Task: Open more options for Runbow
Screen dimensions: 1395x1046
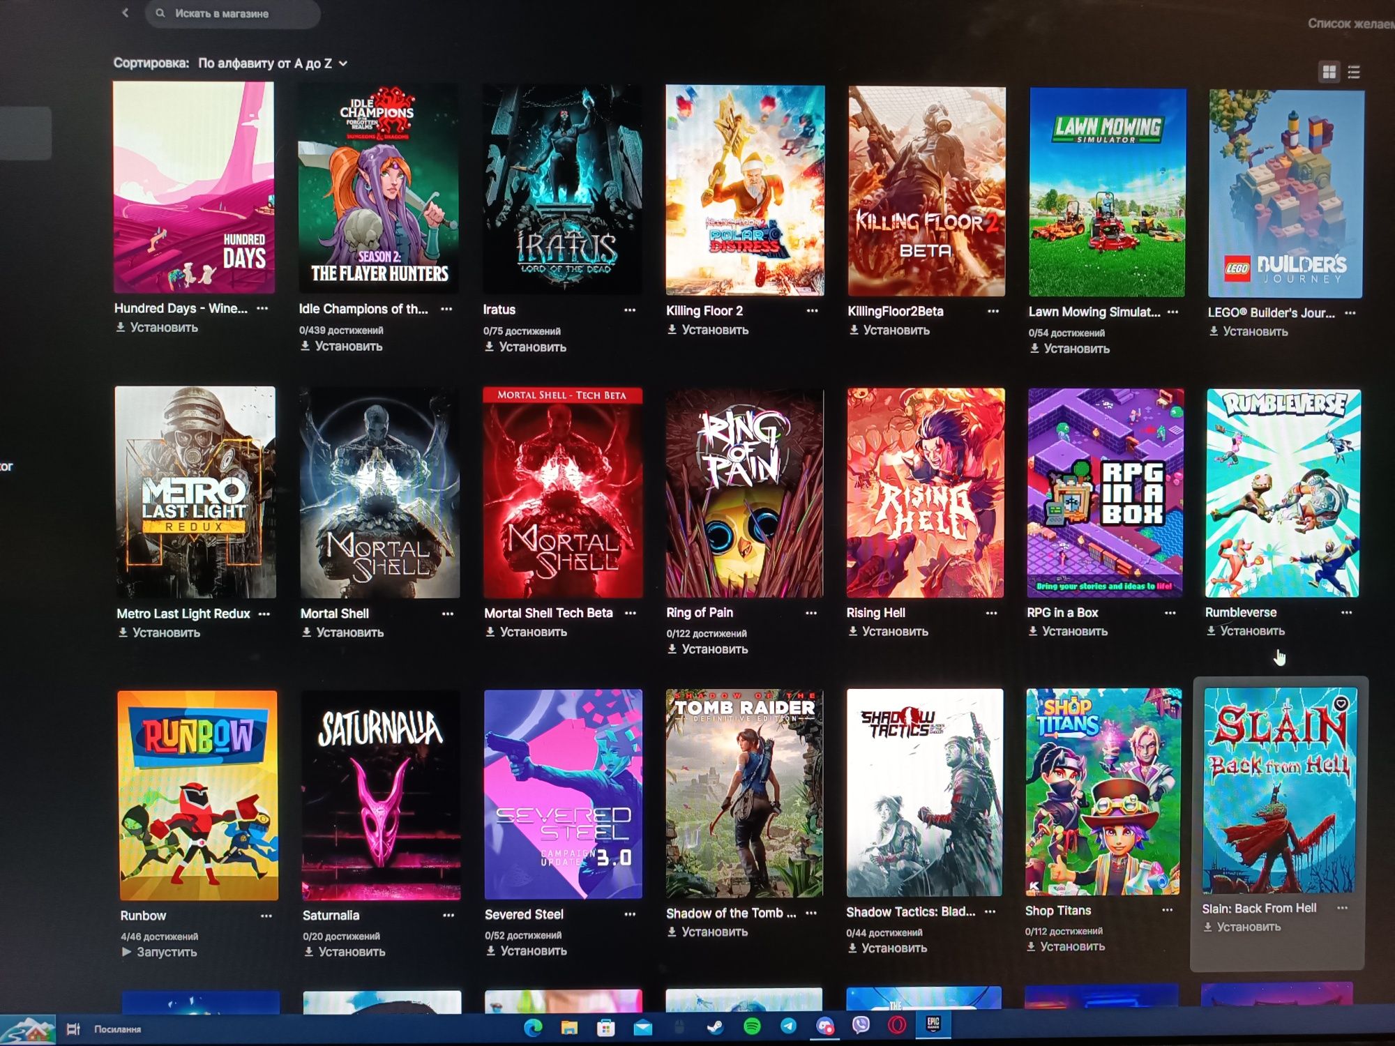Action: click(266, 916)
